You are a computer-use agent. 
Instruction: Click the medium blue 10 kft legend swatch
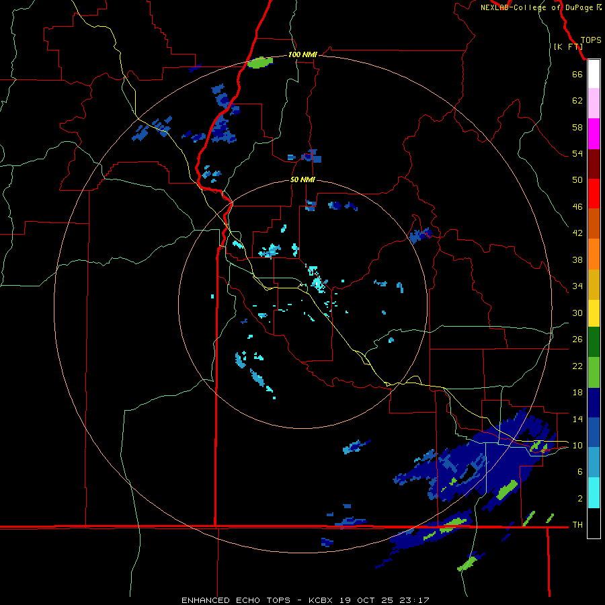(594, 432)
